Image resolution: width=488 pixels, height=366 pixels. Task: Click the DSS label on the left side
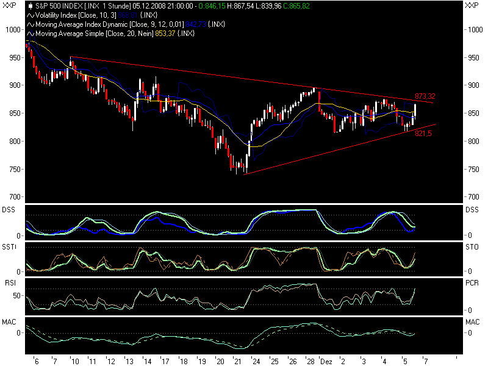[9, 210]
